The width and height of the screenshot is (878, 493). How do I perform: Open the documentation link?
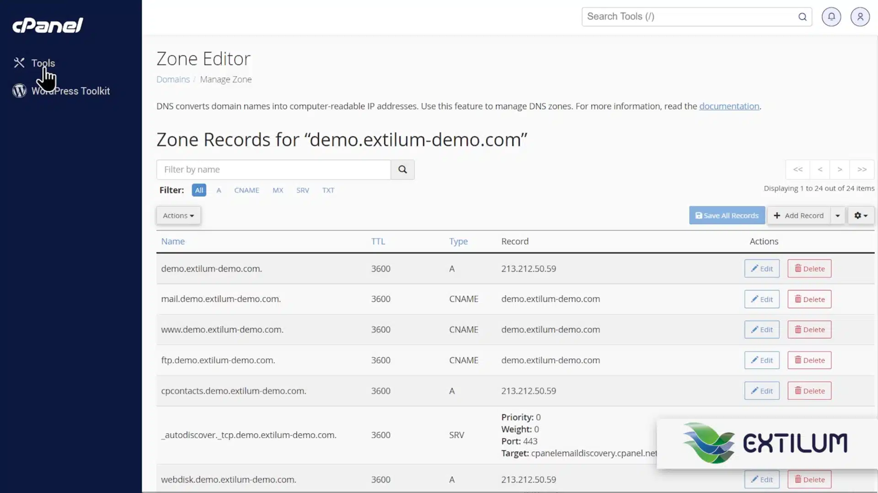[x=729, y=106]
